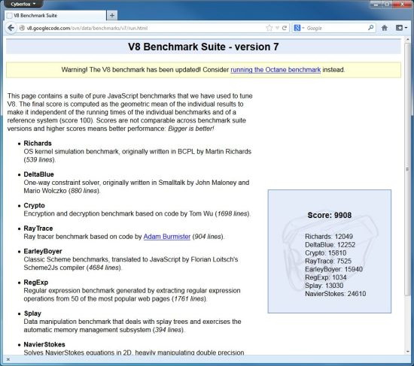The image size is (414, 366).
Task: Click the NavierStokes: 24610 result
Action: coord(335,294)
